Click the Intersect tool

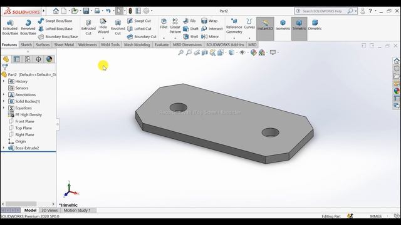pyautogui.click(x=212, y=29)
